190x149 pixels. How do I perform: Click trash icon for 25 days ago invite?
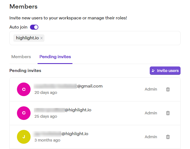point(168,113)
